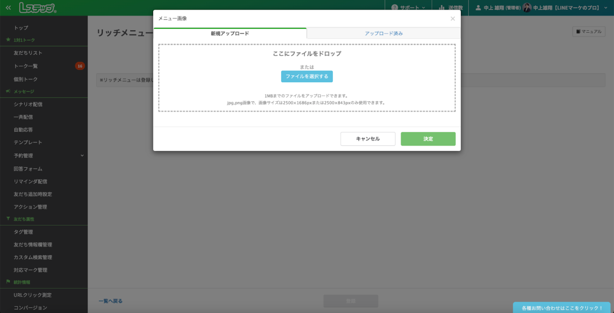Image resolution: width=614 pixels, height=313 pixels.
Task: Click the ファイルを選択する upload button
Action: (x=307, y=76)
